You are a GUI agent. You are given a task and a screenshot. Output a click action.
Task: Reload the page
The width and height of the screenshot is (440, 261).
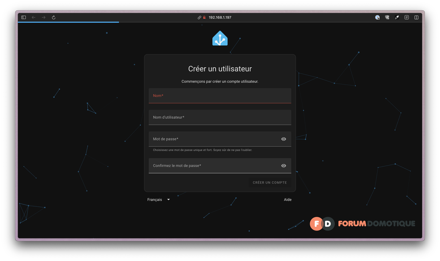tap(54, 18)
